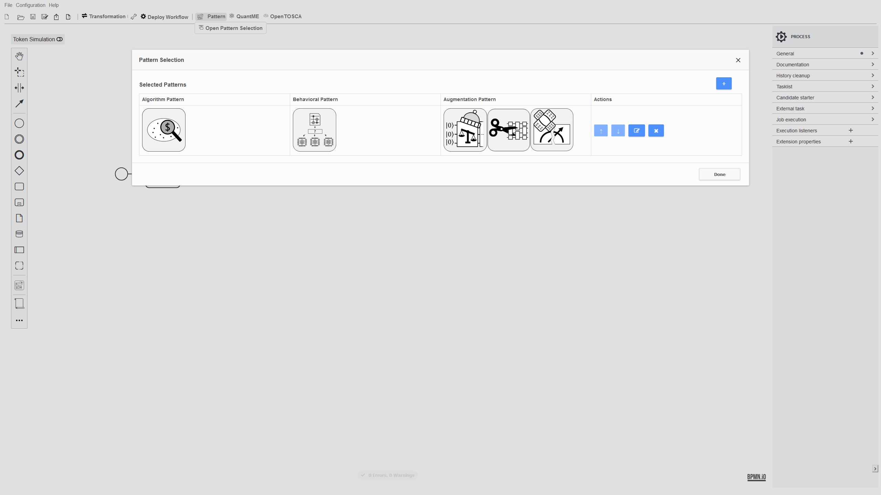The image size is (881, 495).
Task: Close the Pattern Selection dialog
Action: (x=738, y=60)
